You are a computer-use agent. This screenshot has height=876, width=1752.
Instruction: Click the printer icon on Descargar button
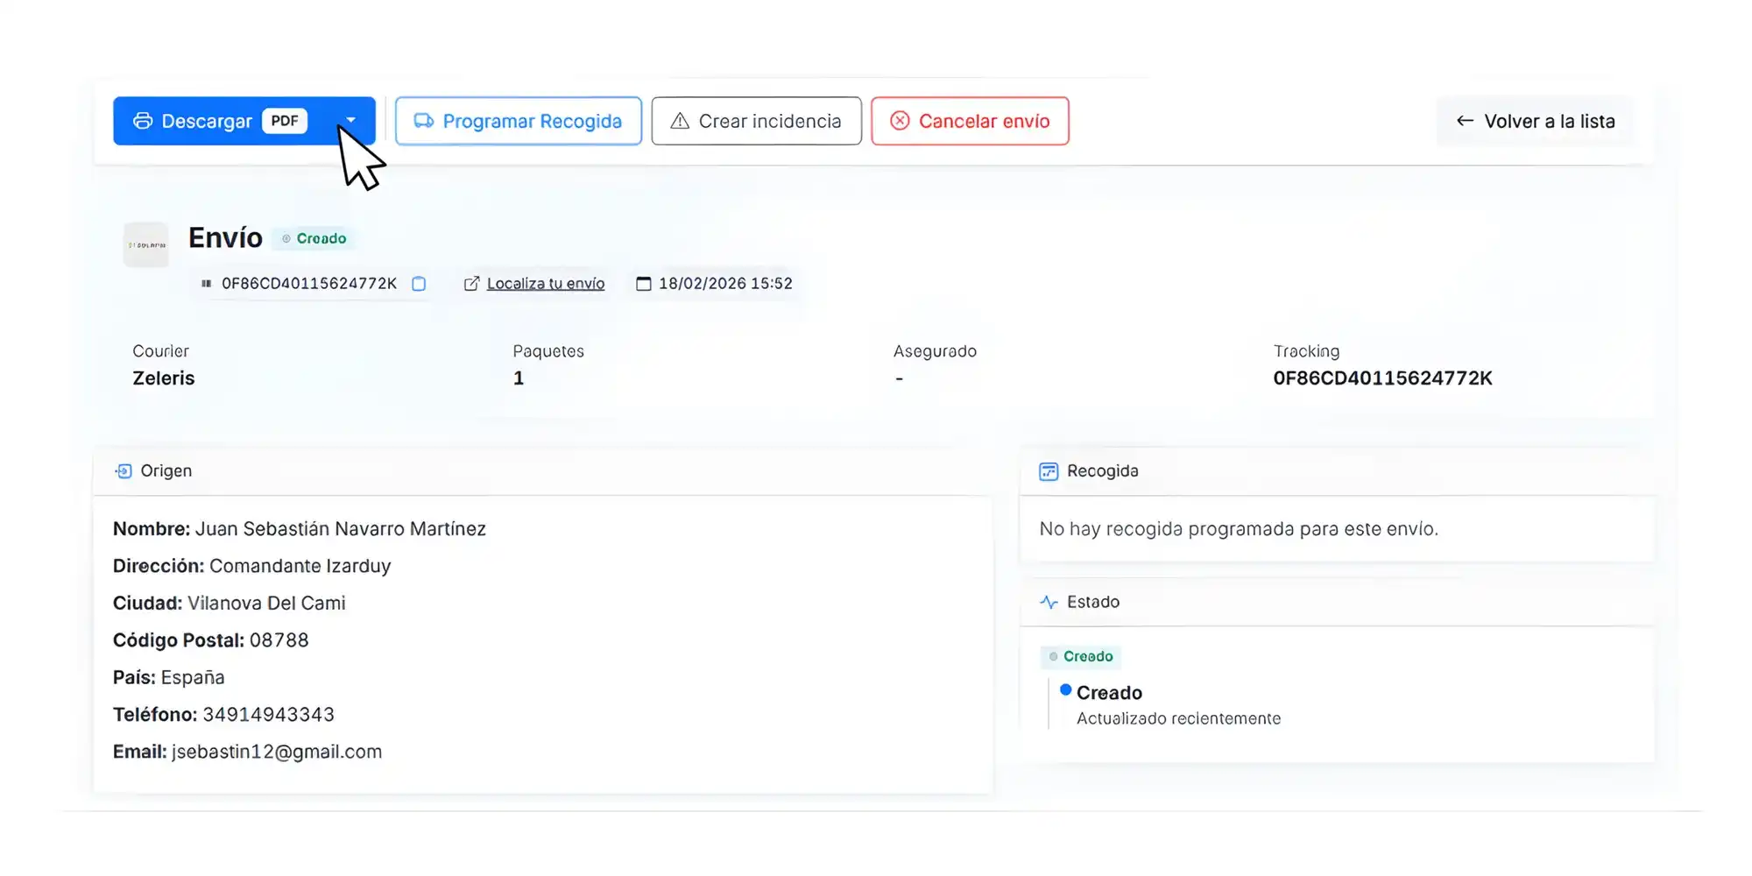click(143, 121)
